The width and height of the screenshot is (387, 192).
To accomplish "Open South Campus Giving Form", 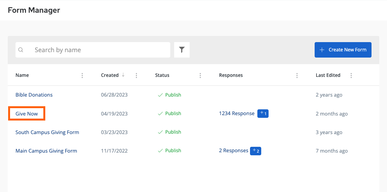I will [47, 133].
